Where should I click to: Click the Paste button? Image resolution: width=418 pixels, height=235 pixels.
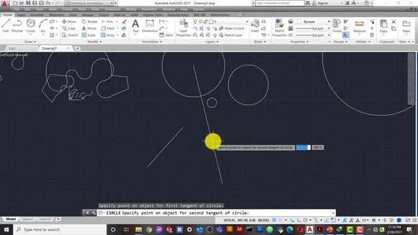coord(383,26)
